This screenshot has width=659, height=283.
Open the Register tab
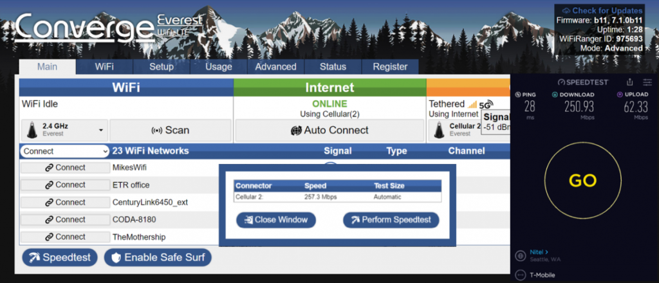(391, 67)
